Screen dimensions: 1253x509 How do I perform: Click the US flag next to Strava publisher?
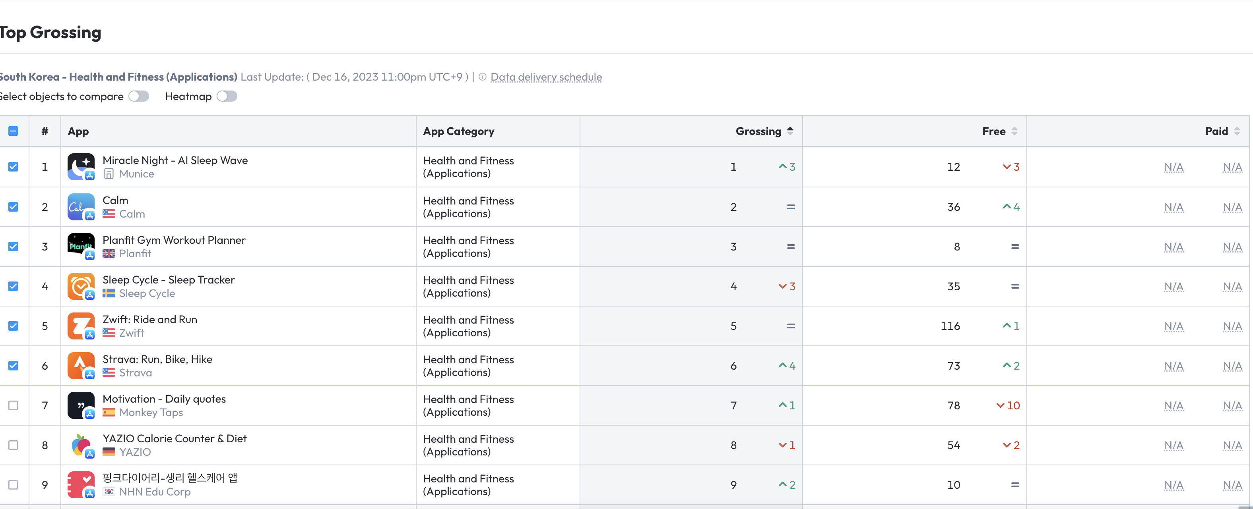tap(109, 373)
